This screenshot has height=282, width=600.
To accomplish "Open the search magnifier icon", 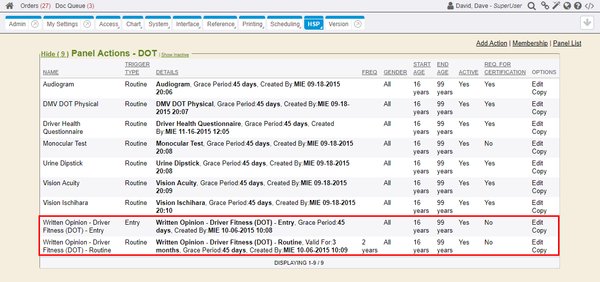I will tap(531, 6).
